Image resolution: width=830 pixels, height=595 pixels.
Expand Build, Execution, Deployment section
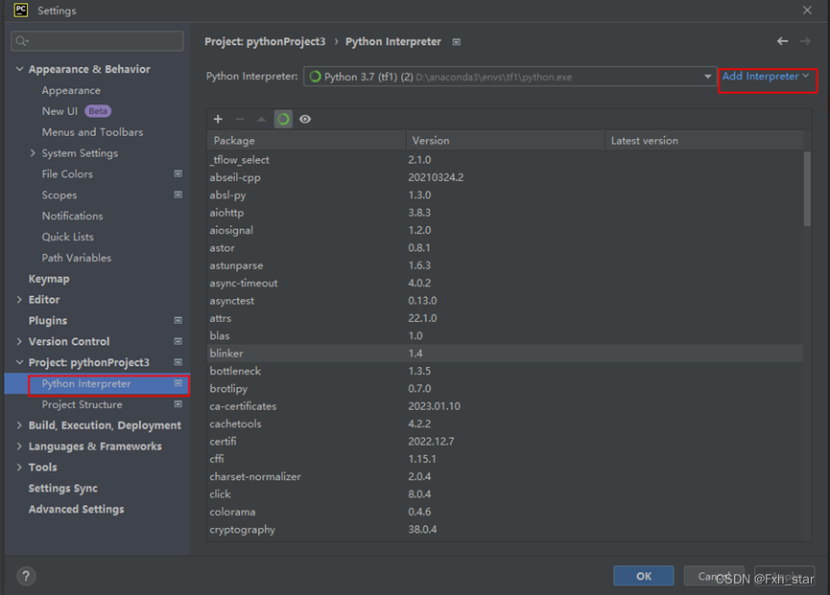[19, 425]
